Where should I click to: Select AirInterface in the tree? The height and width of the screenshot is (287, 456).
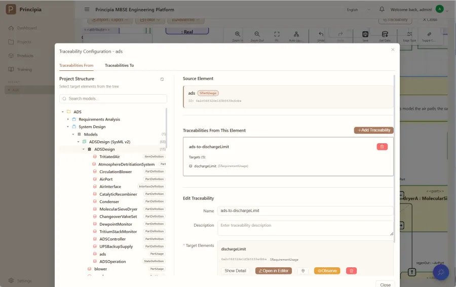(x=110, y=186)
